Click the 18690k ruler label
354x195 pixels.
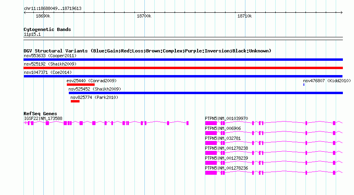pyautogui.click(x=43, y=16)
